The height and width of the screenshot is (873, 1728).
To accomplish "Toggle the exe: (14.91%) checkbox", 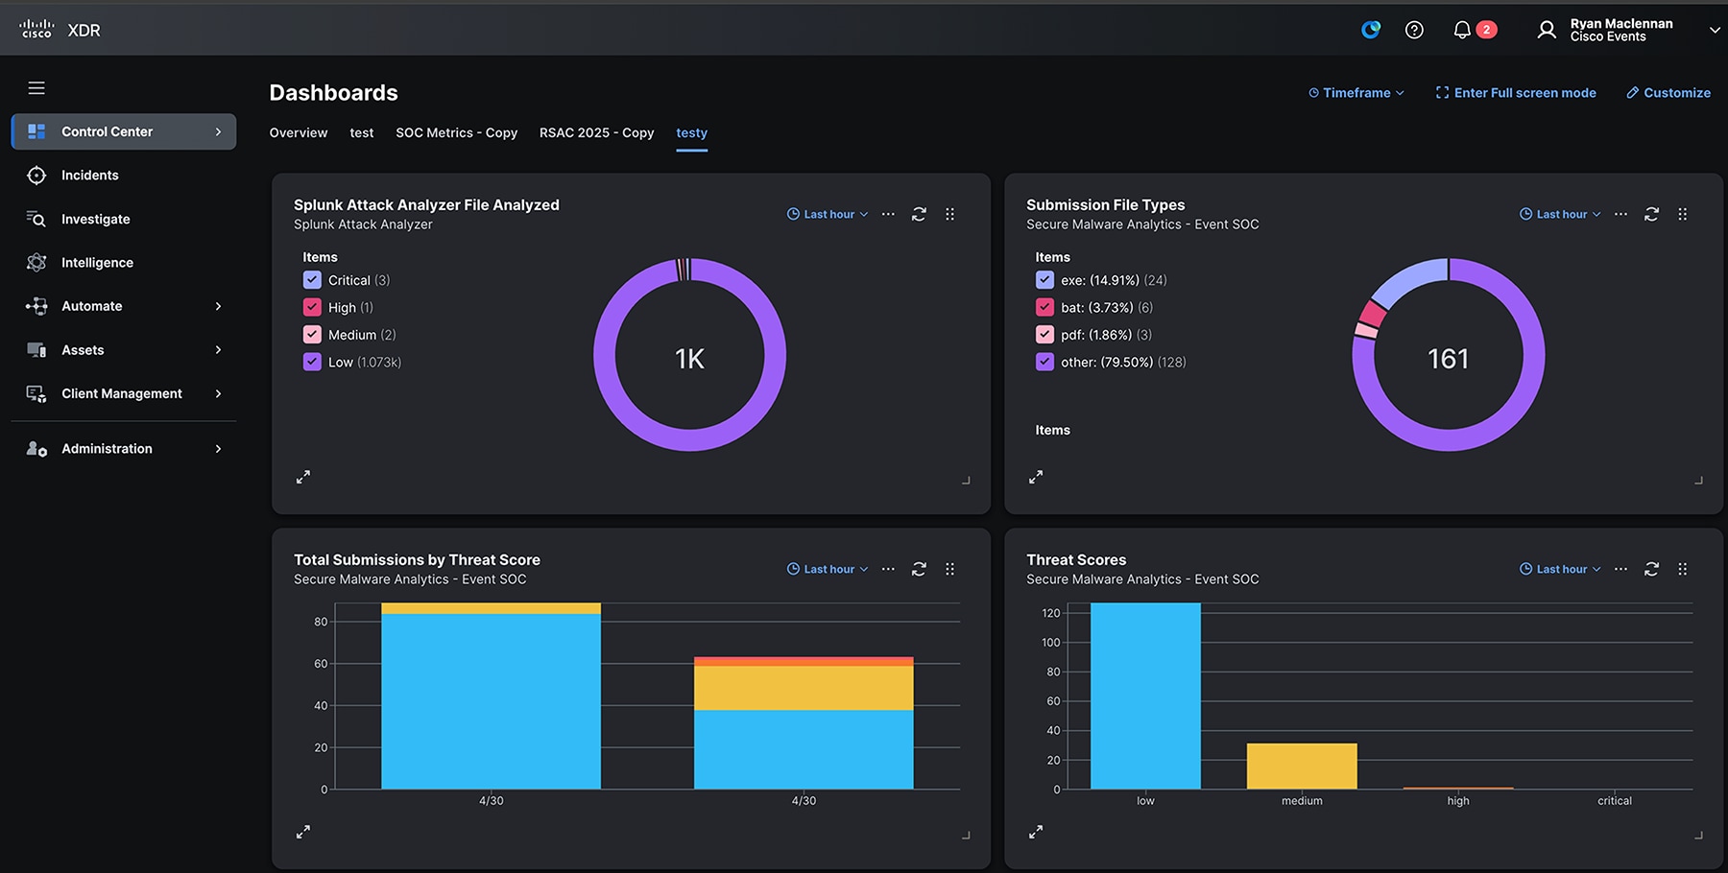I will 1044,280.
